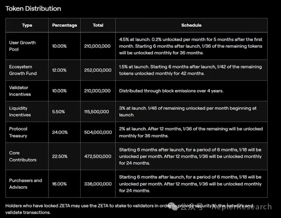Screen dimensions: 281x218
Task: Click the Ecosystem Growth Fund label
Action: (x=23, y=70)
